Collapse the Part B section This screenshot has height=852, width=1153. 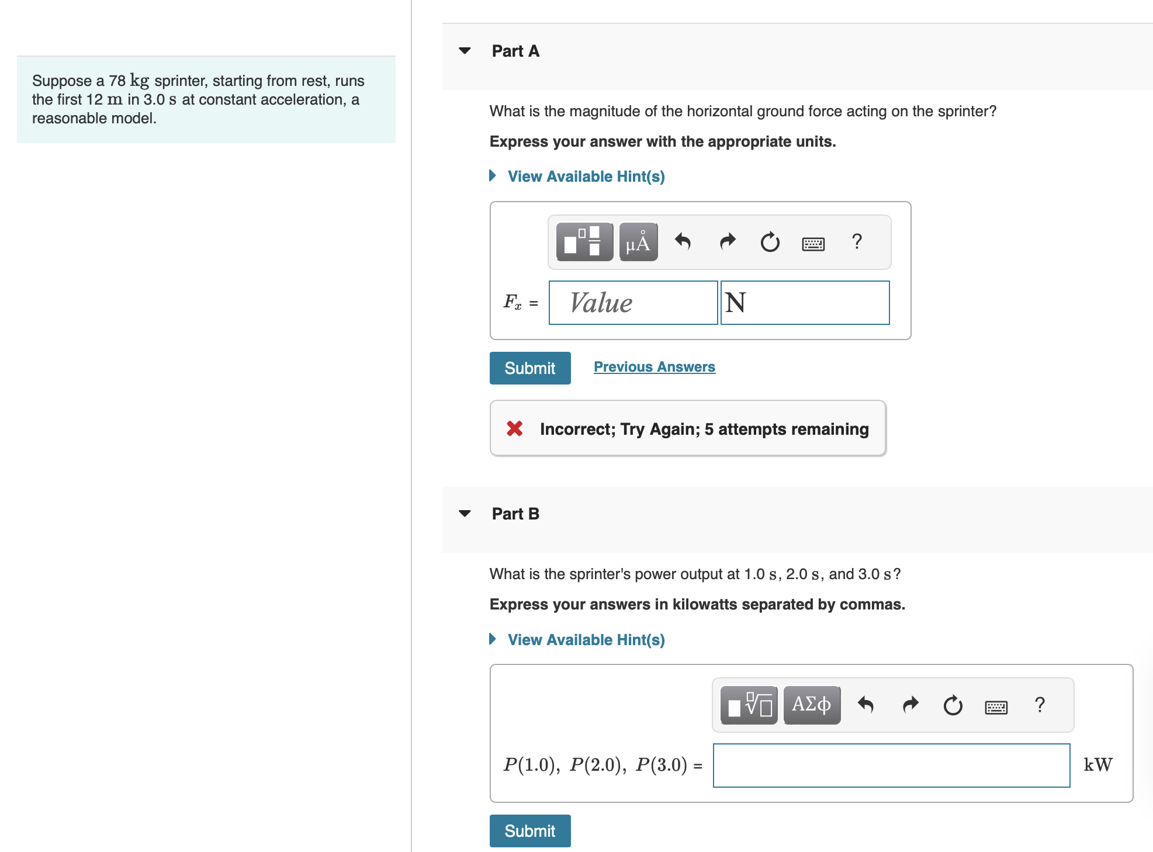pos(465,514)
